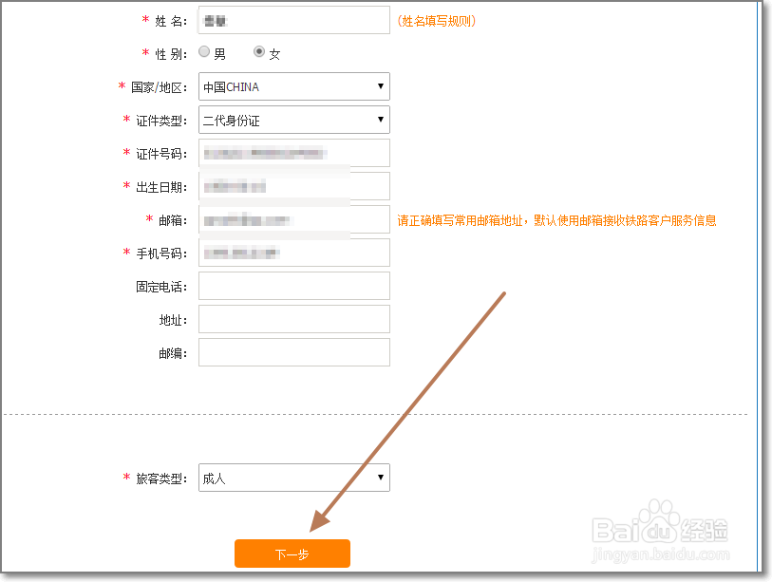Screen dimensions: 772x582
Task: Select the 男 gender radio button
Action: tap(203, 52)
